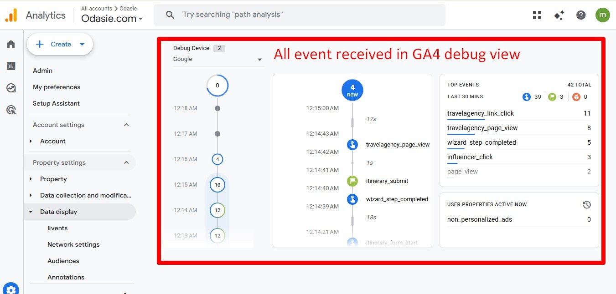Click the history icon in User Properties
The image size is (616, 294).
587,205
